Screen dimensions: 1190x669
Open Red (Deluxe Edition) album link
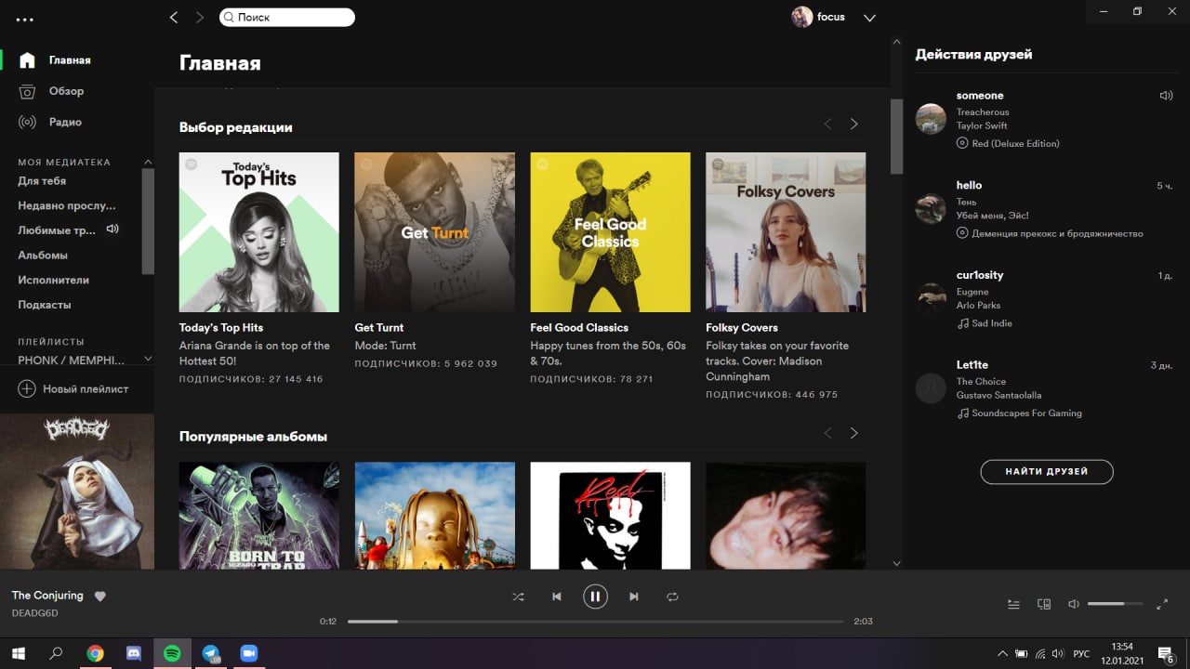[x=1015, y=144]
